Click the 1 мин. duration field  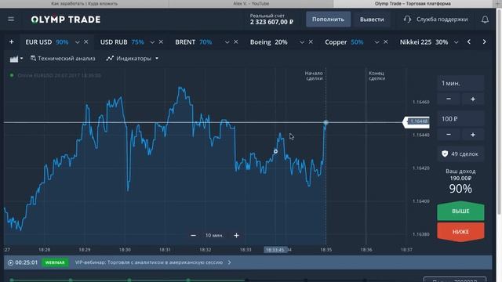[x=460, y=83]
